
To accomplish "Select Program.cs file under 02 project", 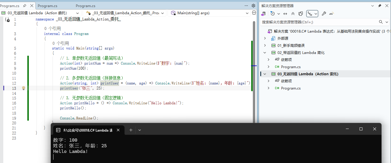I will (x=291, y=67).
